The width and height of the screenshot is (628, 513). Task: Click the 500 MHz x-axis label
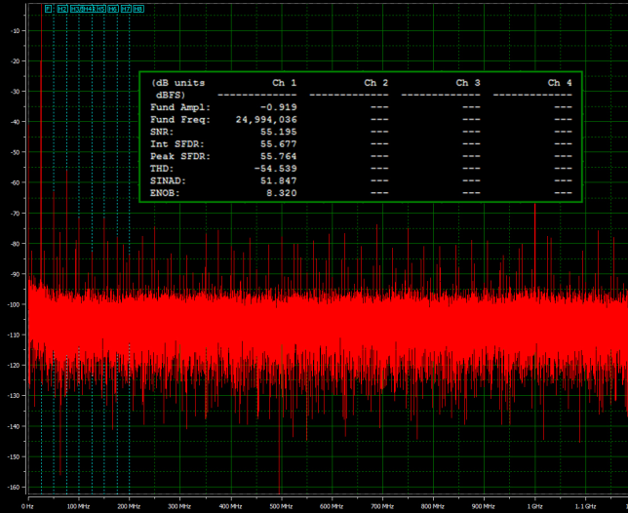point(281,506)
